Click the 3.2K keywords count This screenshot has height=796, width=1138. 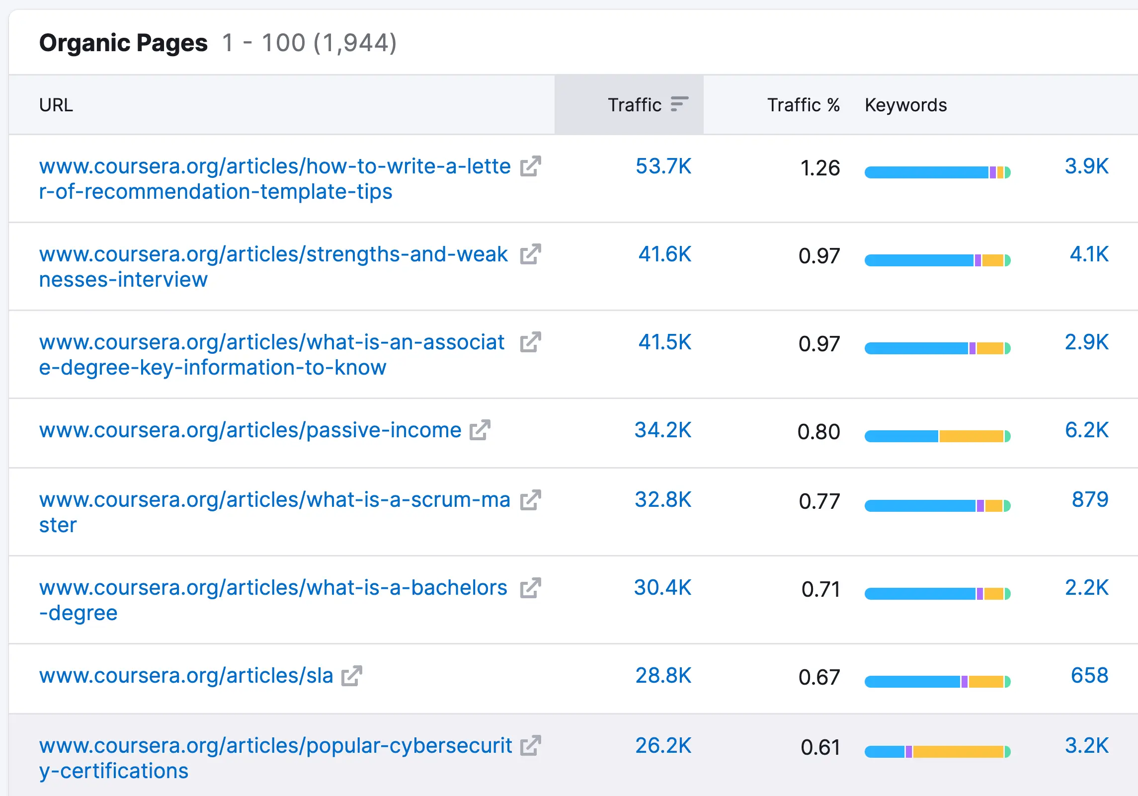pos(1086,746)
